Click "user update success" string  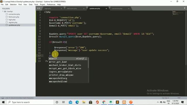pyautogui.click(x=95, y=50)
